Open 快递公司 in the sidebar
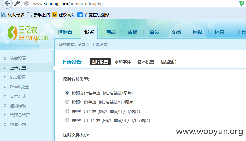Screen dimensions: 246x141 [18, 125]
